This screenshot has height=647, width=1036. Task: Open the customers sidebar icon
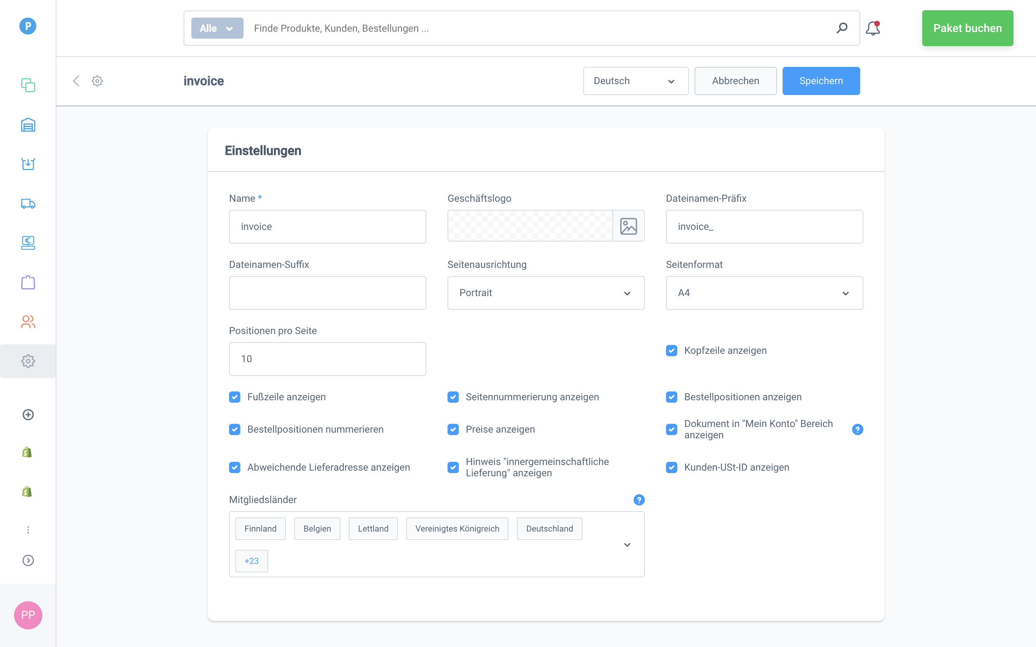click(x=28, y=322)
